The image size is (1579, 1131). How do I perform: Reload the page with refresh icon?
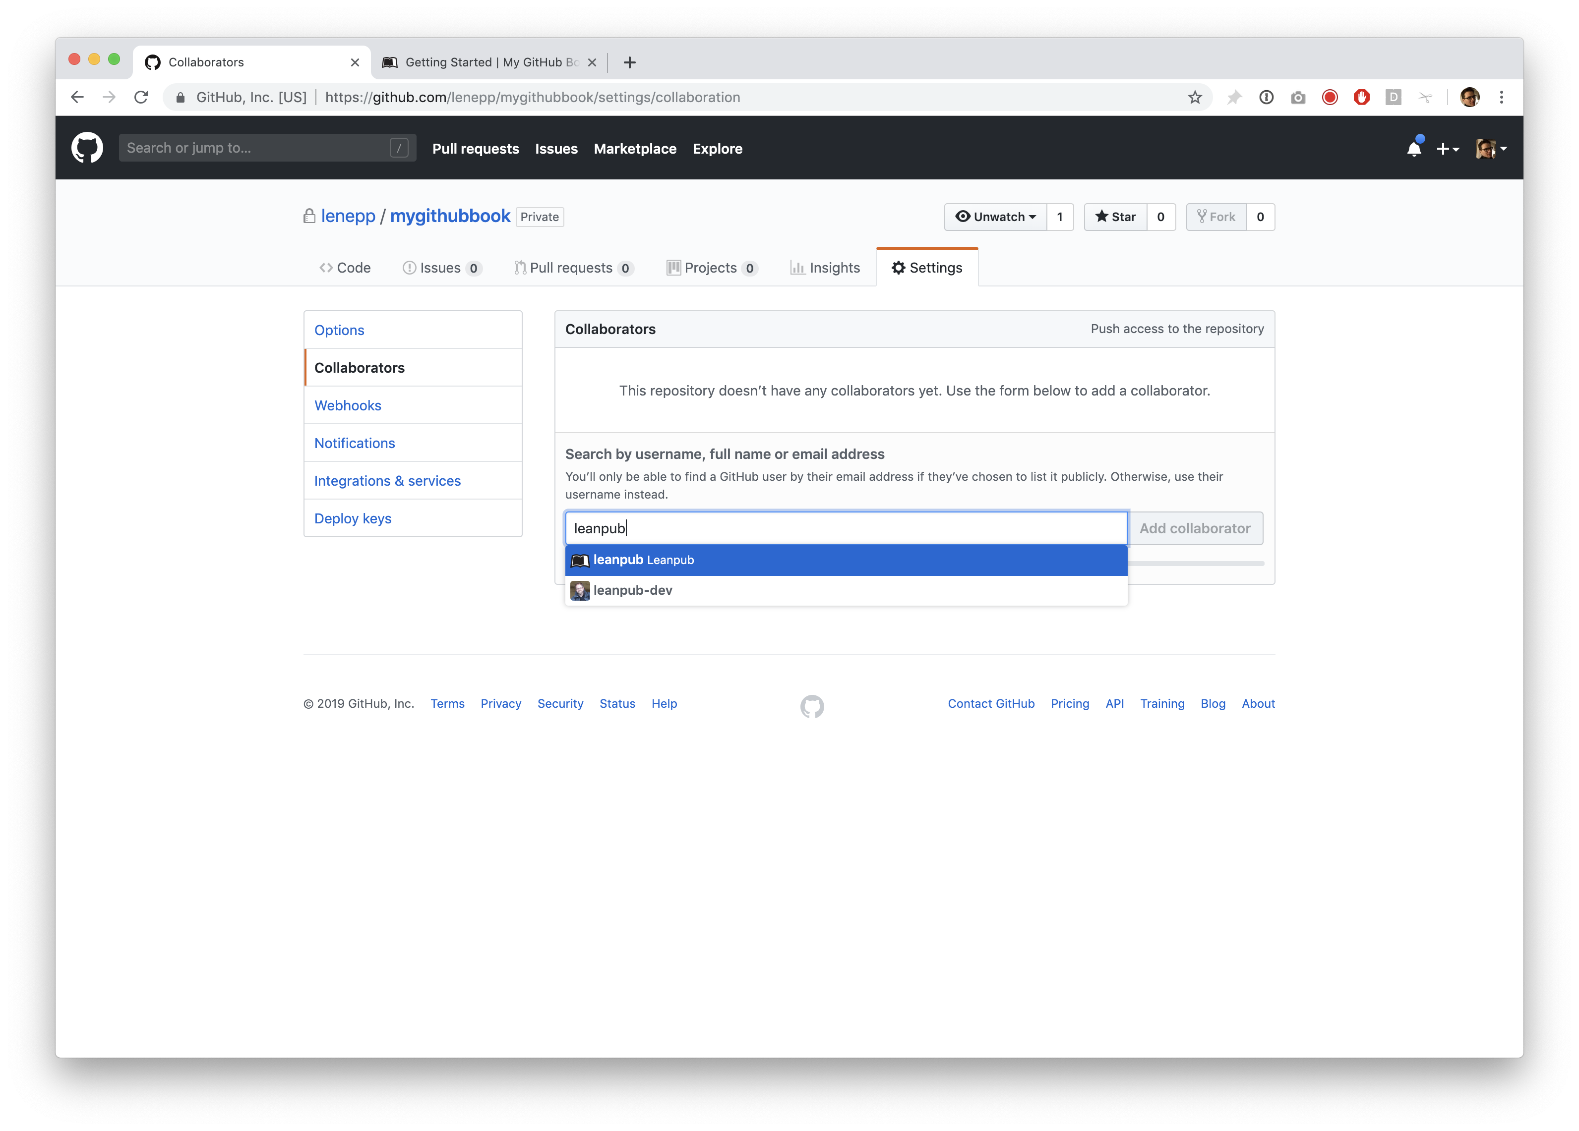(x=141, y=98)
